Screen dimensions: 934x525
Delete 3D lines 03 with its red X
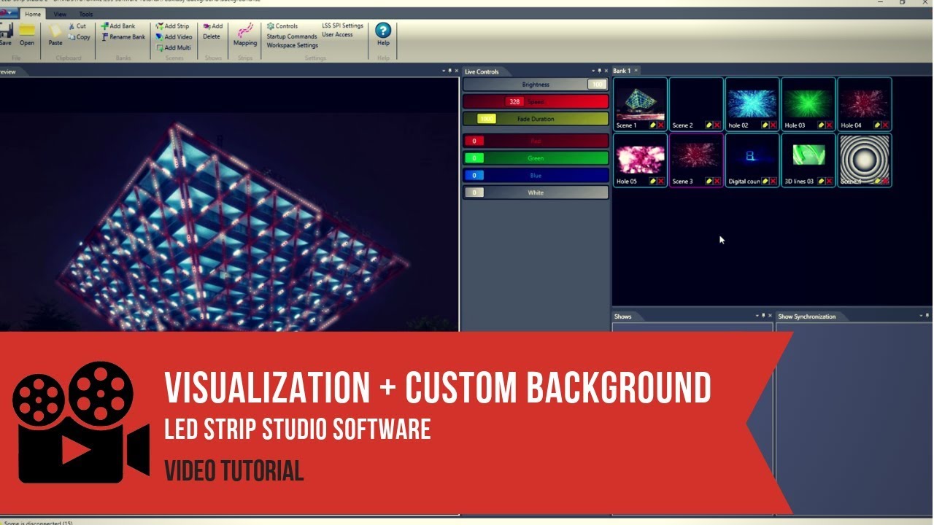830,181
